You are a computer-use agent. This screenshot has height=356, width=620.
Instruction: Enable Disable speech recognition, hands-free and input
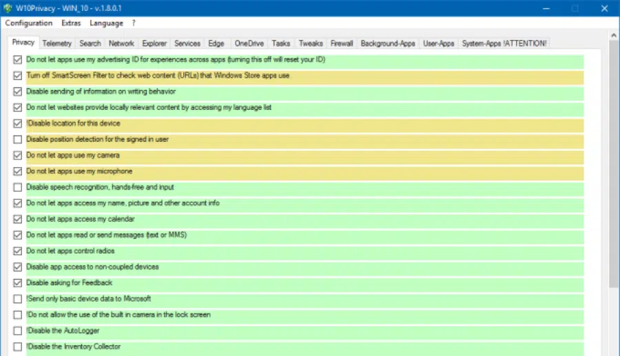click(x=17, y=187)
